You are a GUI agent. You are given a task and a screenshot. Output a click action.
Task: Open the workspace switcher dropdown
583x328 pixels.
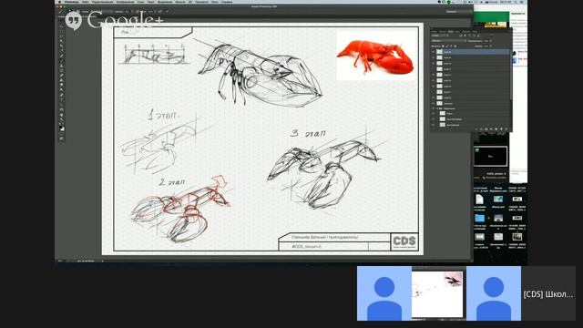(x=460, y=12)
